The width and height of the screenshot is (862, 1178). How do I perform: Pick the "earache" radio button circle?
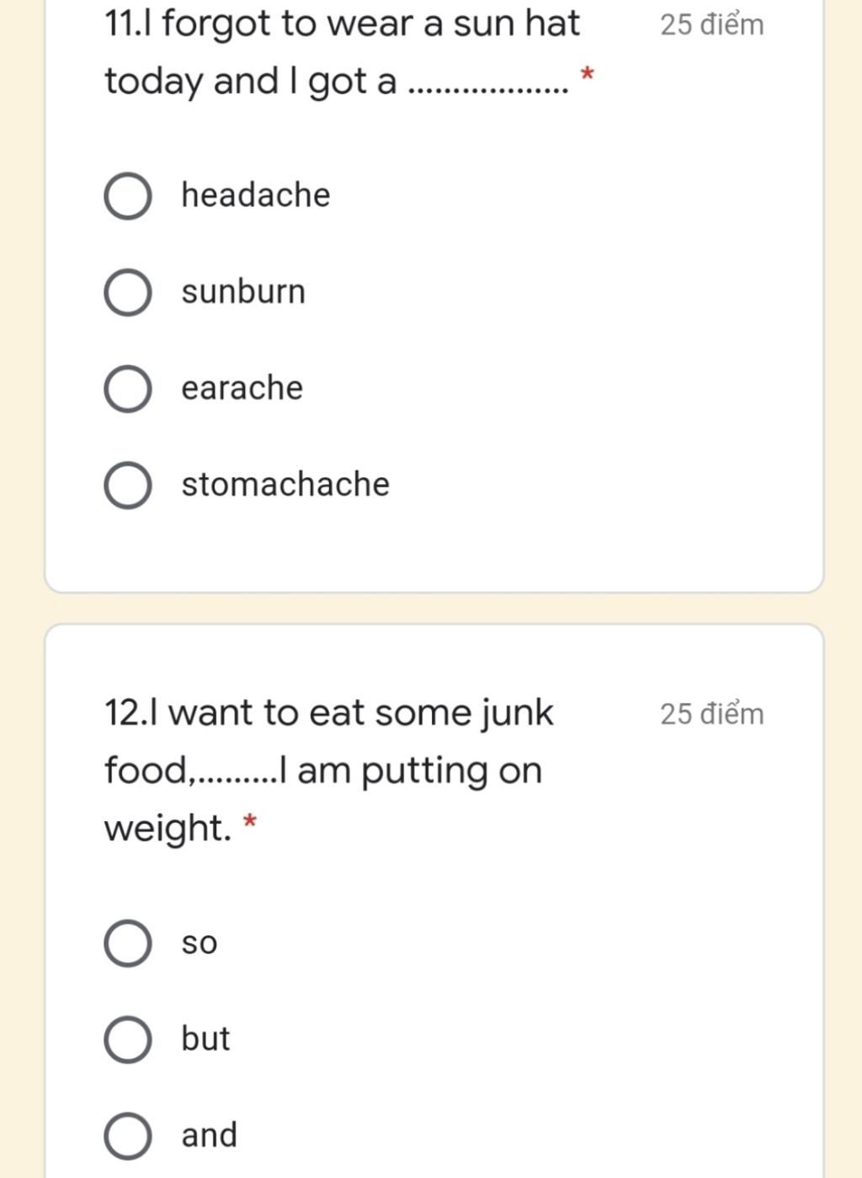[x=128, y=389]
